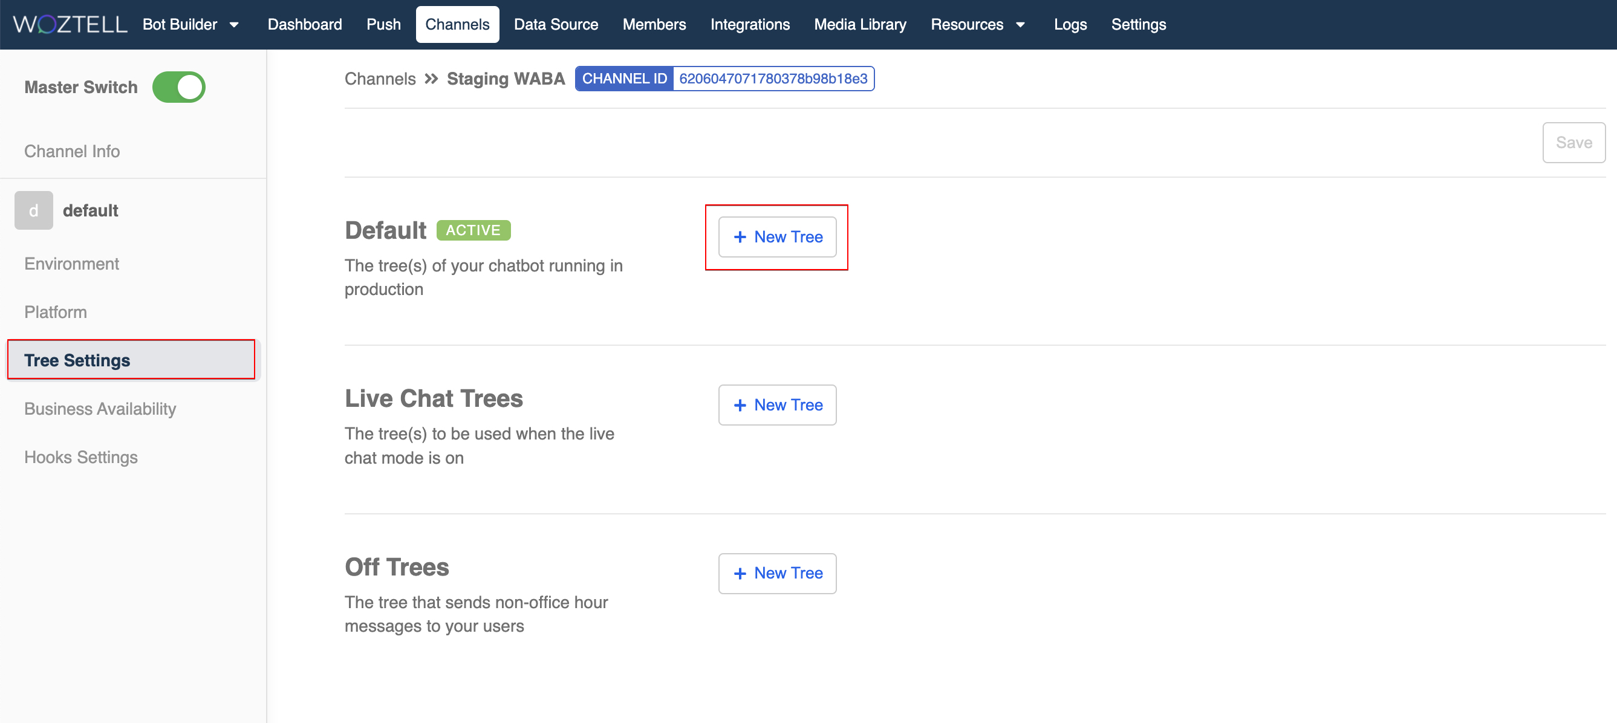
Task: Click the breadcrumb double-chevron separator icon
Action: point(431,79)
